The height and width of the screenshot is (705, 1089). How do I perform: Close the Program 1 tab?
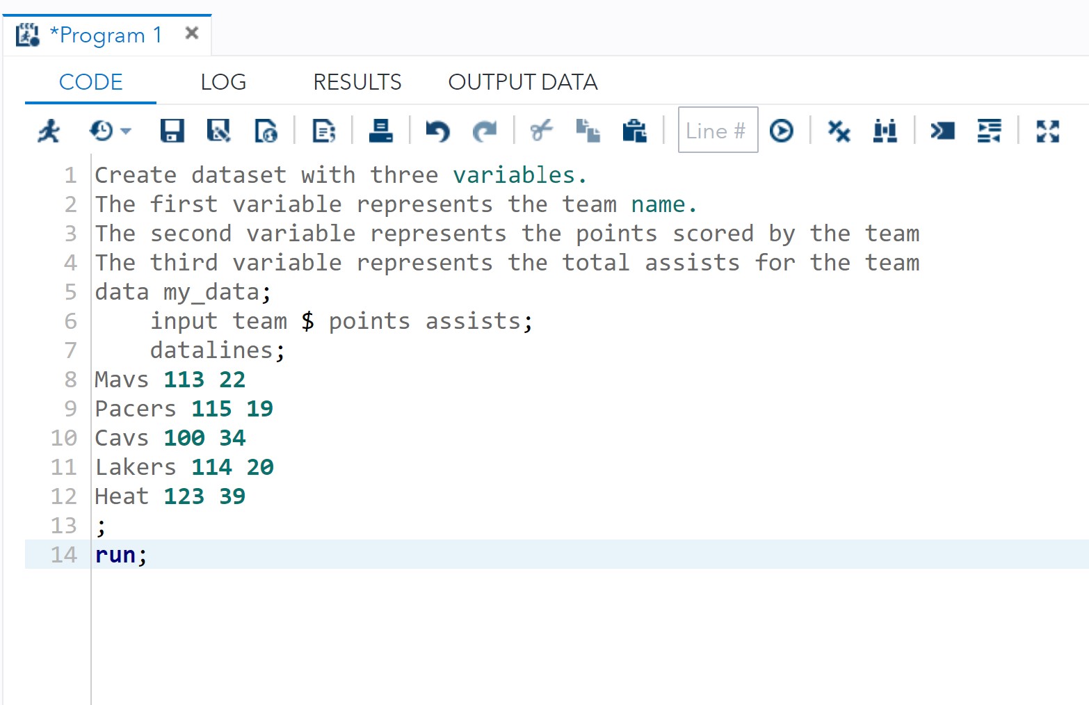pyautogui.click(x=191, y=31)
